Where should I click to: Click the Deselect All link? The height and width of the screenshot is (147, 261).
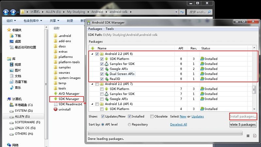pyautogui.click(x=178, y=124)
